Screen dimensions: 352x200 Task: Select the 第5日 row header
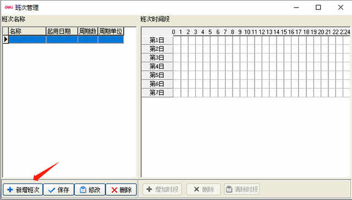point(157,75)
